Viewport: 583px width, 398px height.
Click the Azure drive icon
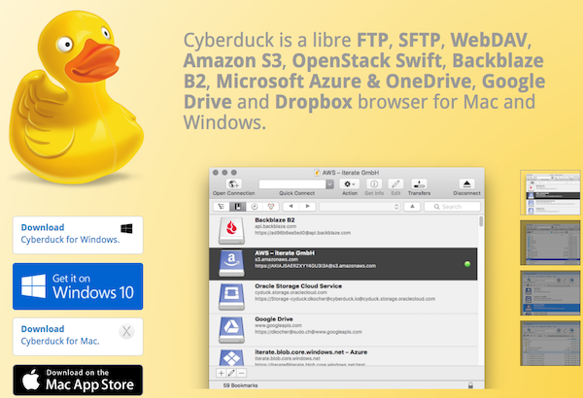pos(231,358)
